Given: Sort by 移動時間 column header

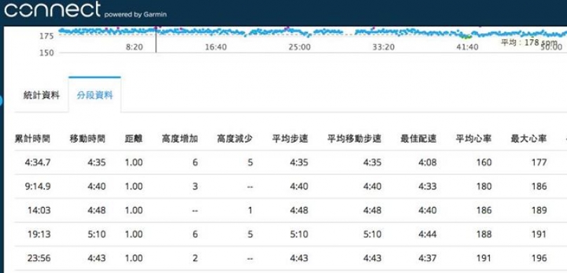Looking at the screenshot, I should coord(88,138).
